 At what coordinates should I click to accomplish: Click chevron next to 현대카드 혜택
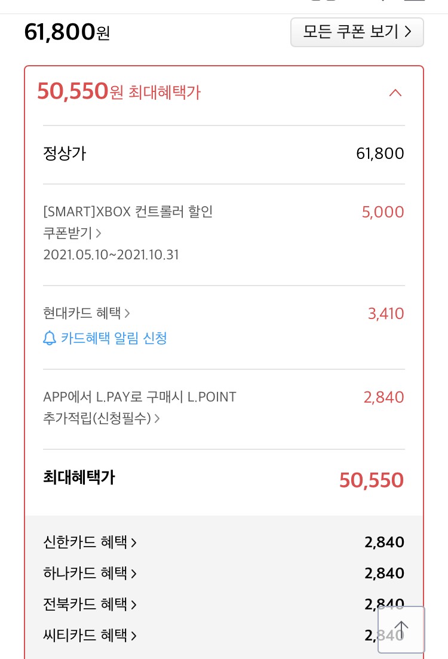[127, 313]
